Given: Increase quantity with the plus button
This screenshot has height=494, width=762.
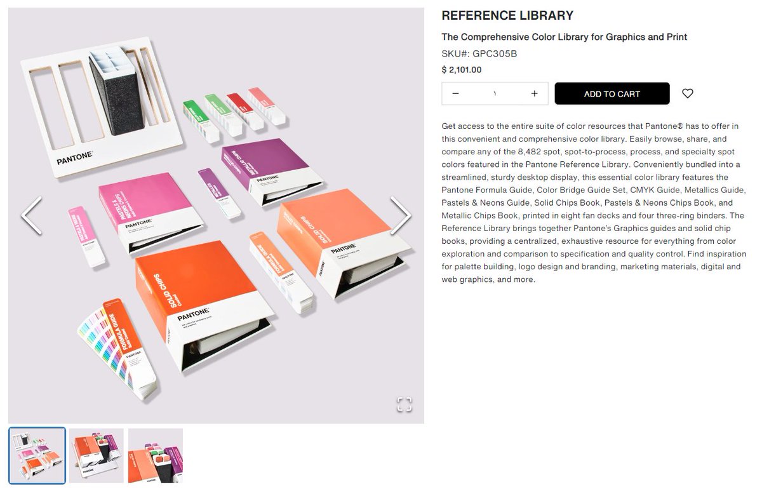Looking at the screenshot, I should point(535,93).
